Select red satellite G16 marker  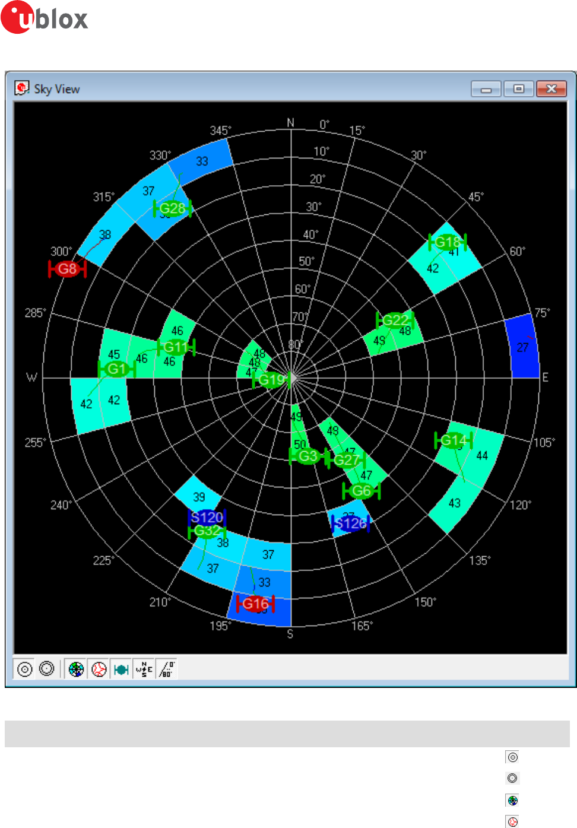click(255, 604)
